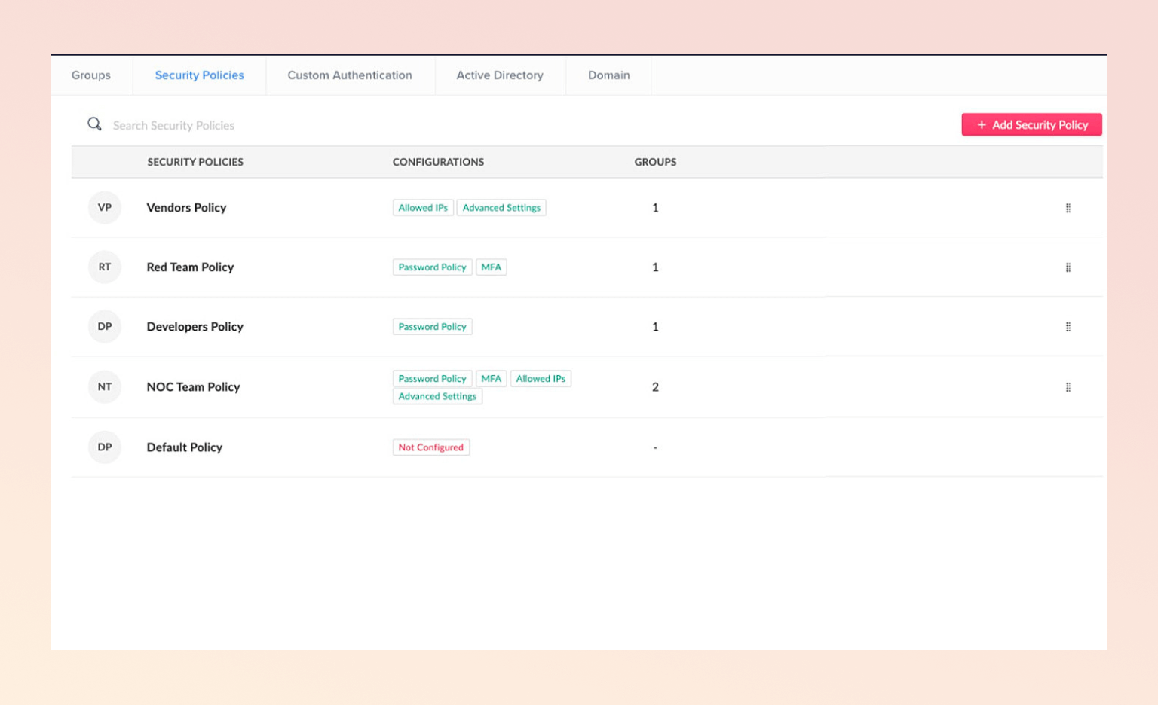Image resolution: width=1158 pixels, height=705 pixels.
Task: Click Advanced Settings tag on Vendors Policy
Action: coord(501,208)
